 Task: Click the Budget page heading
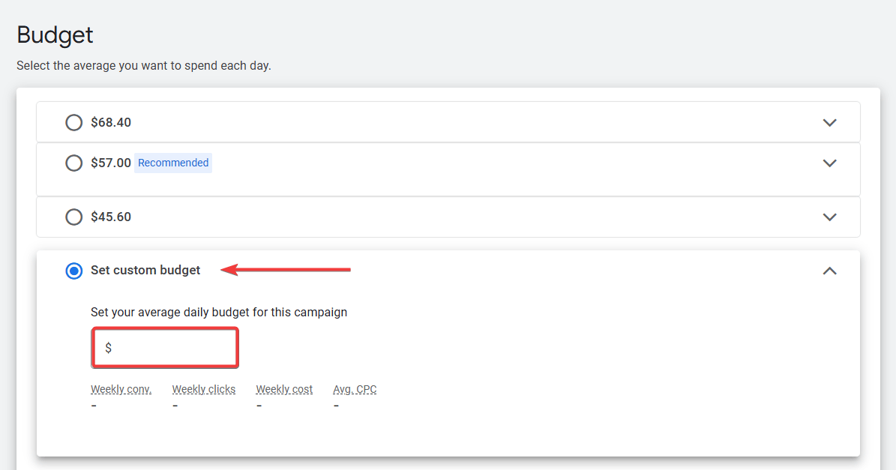pyautogui.click(x=55, y=34)
